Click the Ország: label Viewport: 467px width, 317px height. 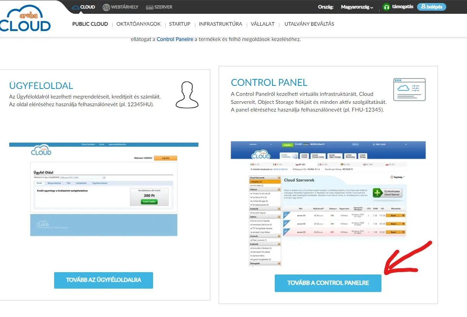click(x=326, y=7)
